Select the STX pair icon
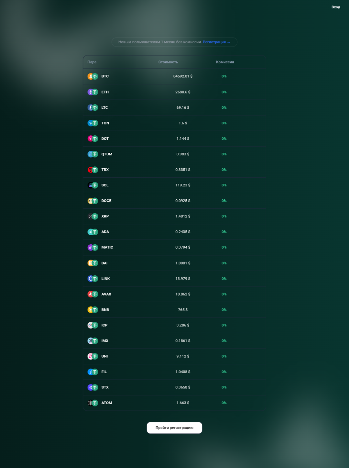Viewport: 349px width, 468px height. (93, 387)
